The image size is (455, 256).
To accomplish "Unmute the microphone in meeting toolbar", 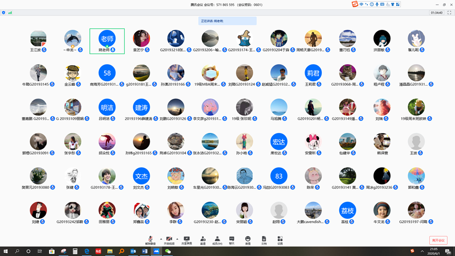I will tap(150, 240).
